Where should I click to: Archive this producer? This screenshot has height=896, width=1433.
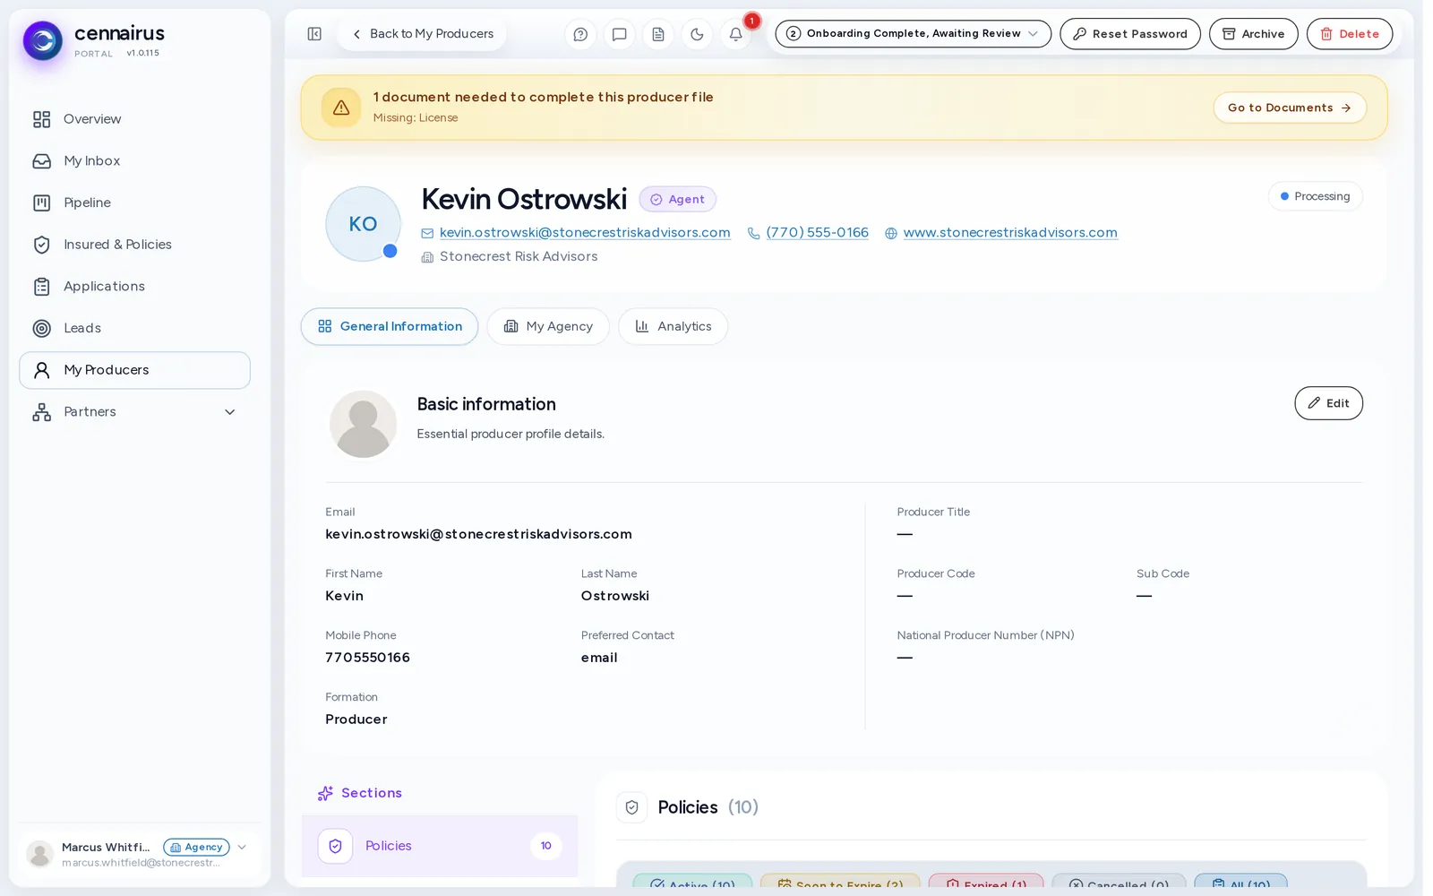click(x=1253, y=34)
